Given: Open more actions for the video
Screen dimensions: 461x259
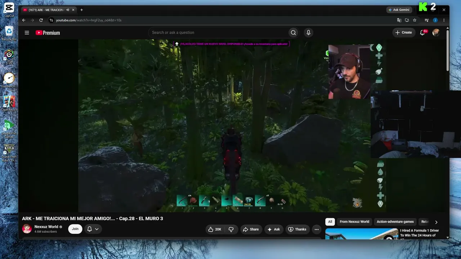Looking at the screenshot, I should click(x=317, y=229).
